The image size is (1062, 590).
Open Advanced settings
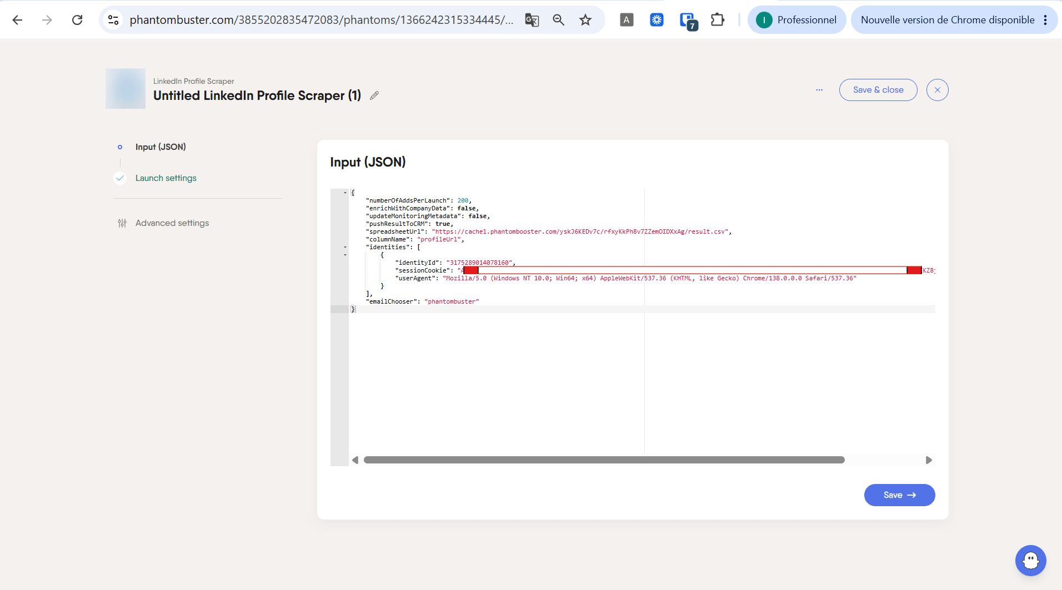point(172,223)
